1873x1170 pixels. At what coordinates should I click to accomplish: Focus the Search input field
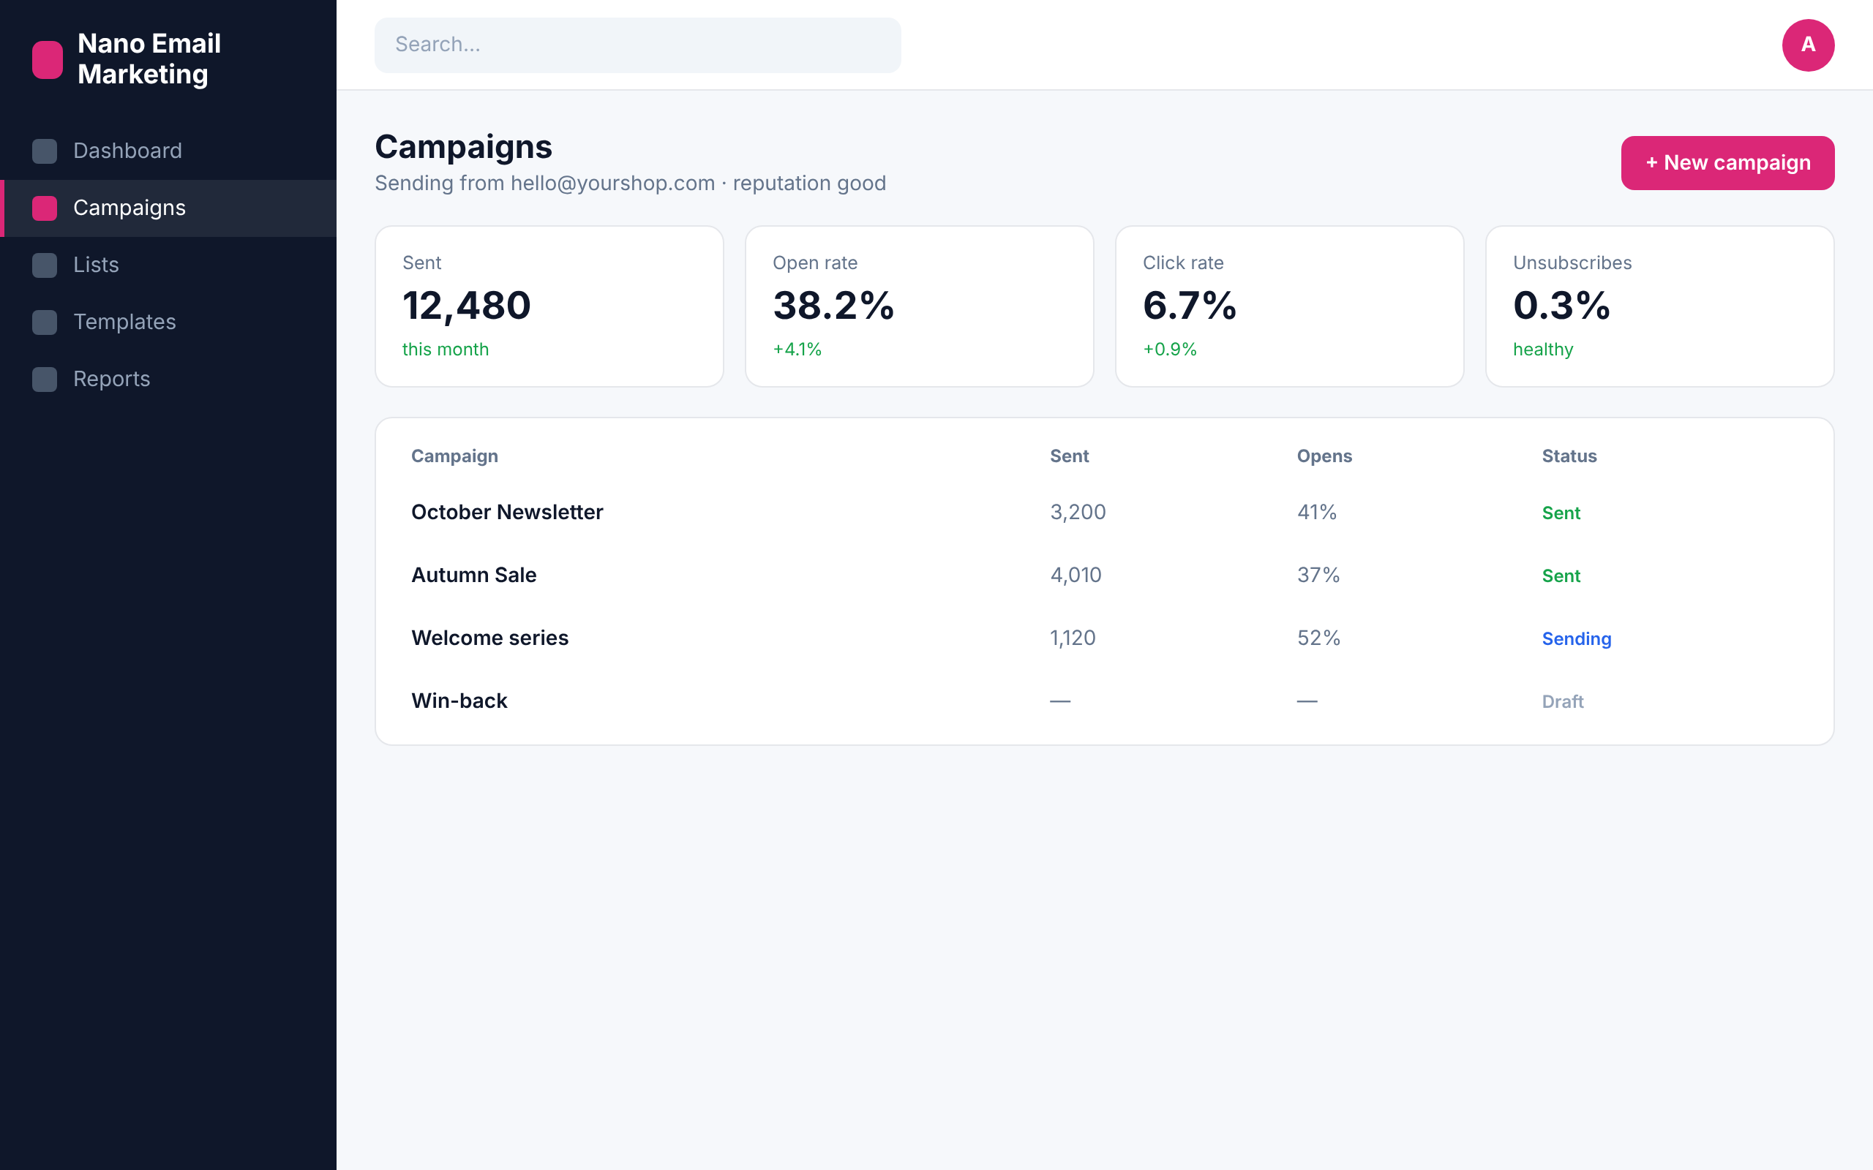point(638,45)
